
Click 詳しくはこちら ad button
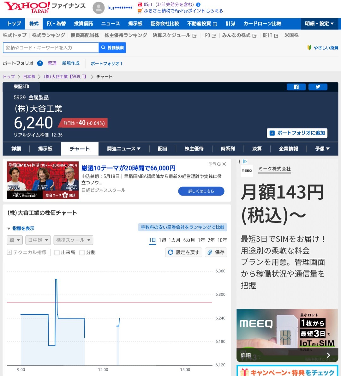pyautogui.click(x=201, y=191)
